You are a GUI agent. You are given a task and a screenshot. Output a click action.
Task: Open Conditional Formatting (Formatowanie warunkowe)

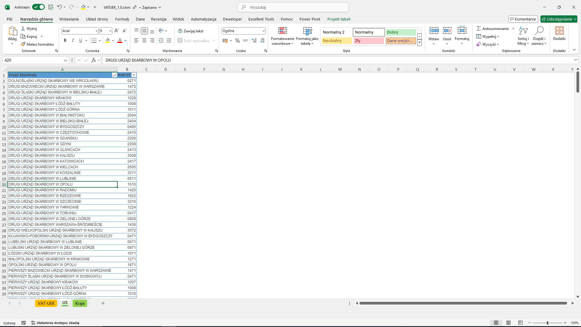pos(283,36)
